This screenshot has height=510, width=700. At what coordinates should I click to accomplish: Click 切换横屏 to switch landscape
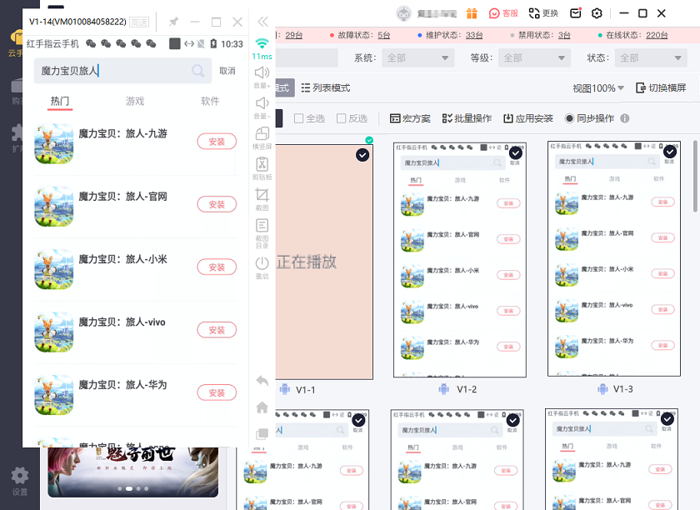click(x=661, y=88)
